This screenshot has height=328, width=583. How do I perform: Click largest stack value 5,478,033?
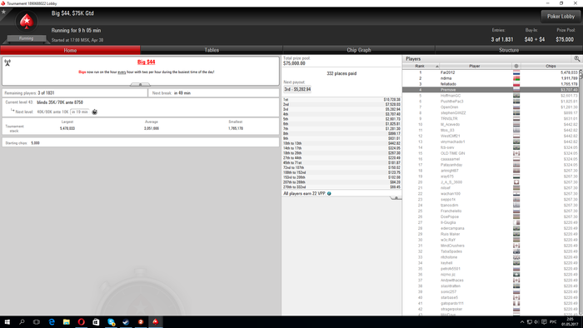click(x=67, y=128)
